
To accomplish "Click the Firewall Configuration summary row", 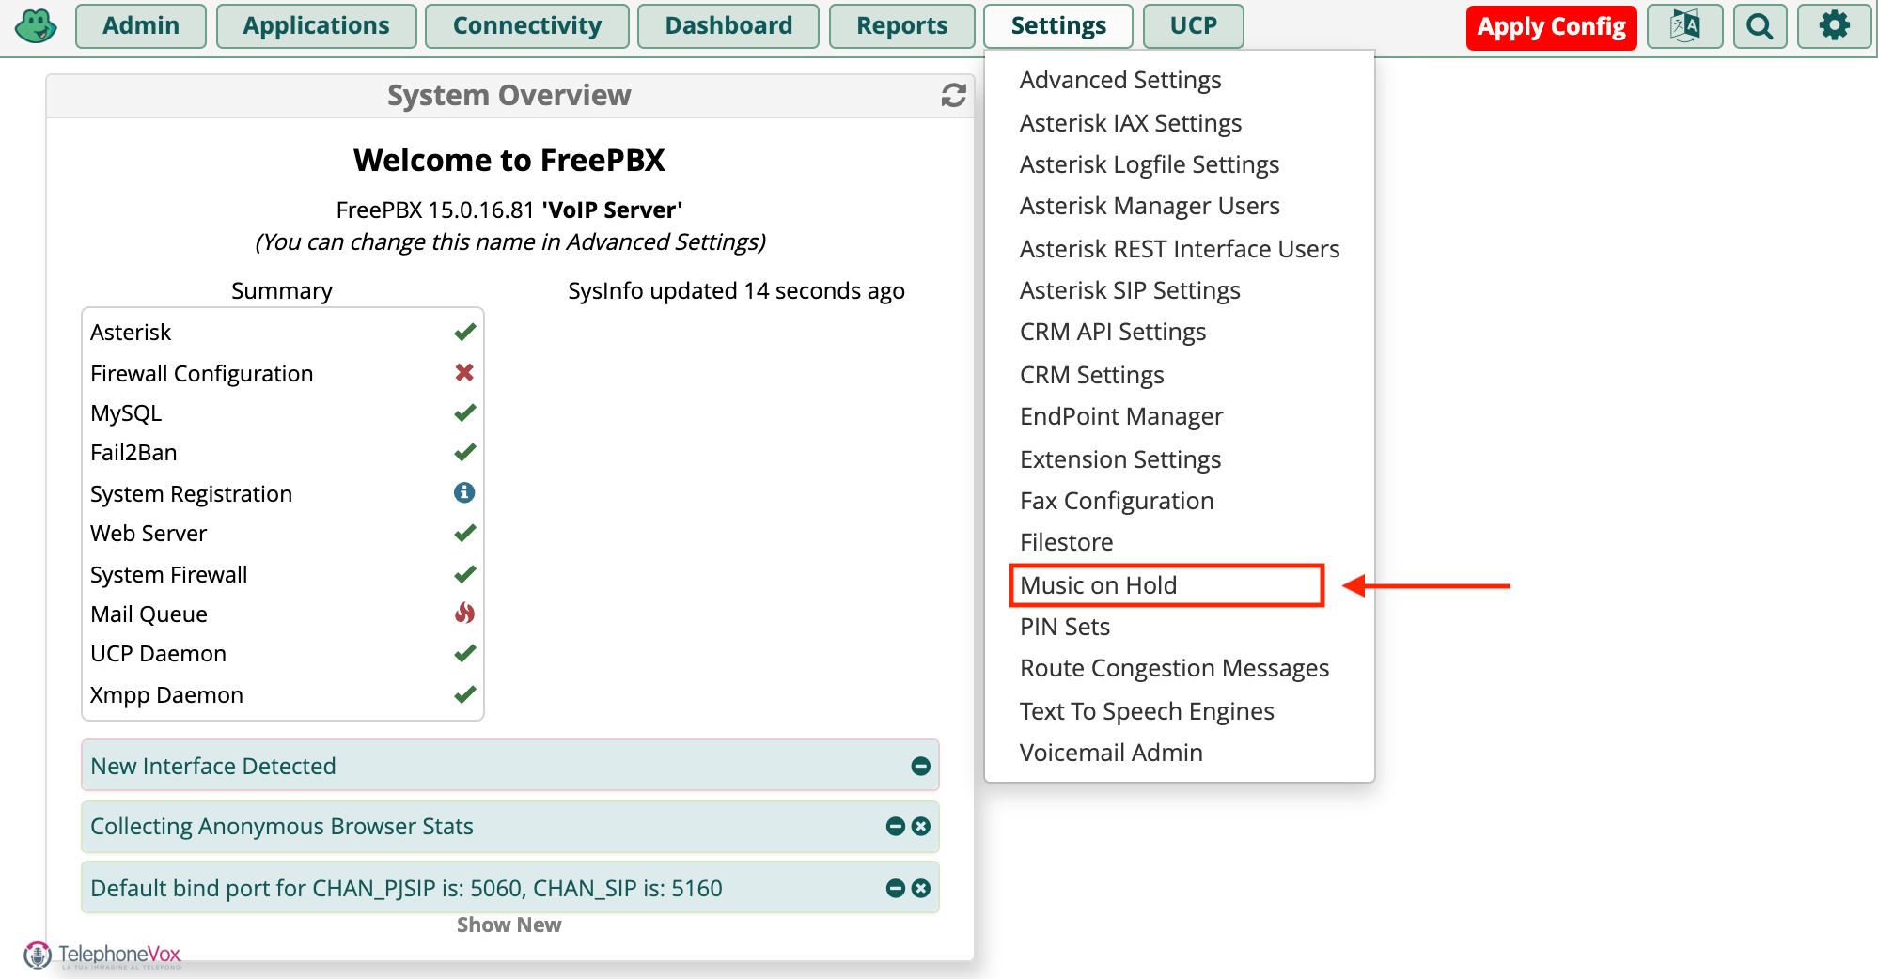I will coord(283,373).
